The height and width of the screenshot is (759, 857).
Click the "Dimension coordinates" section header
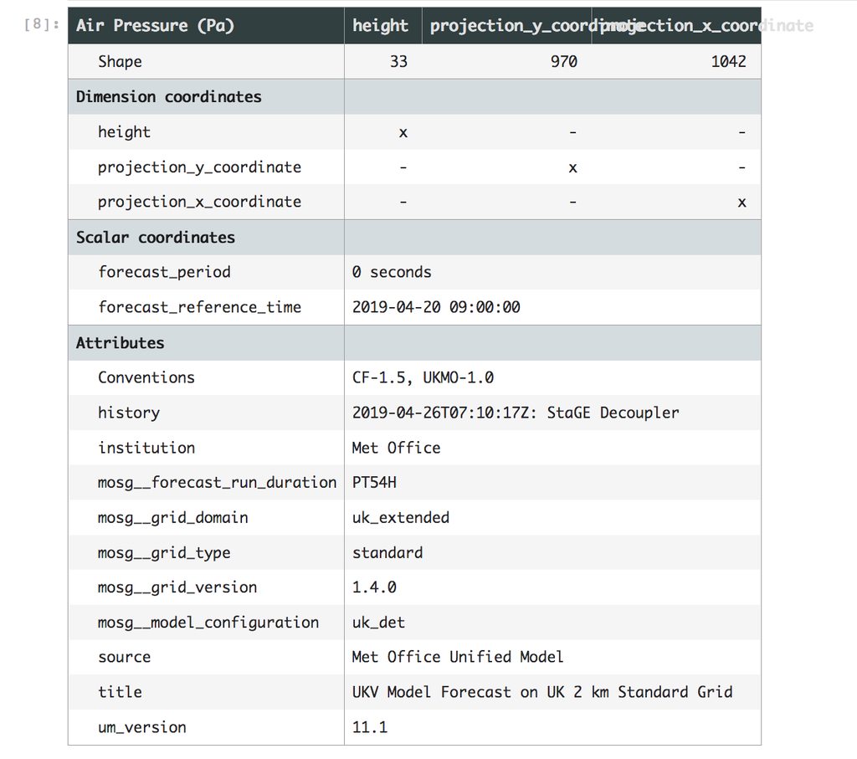[169, 97]
